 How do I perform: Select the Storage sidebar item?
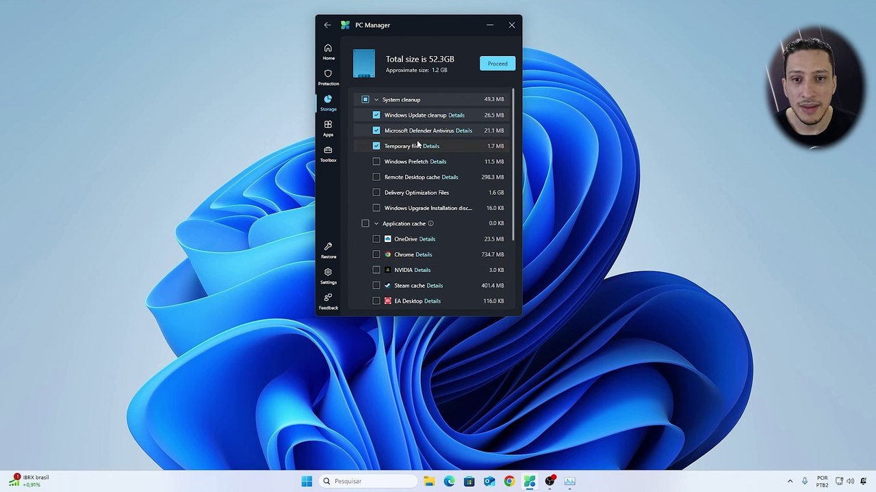coord(328,102)
